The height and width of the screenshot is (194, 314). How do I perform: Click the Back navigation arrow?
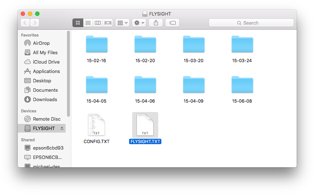click(25, 23)
